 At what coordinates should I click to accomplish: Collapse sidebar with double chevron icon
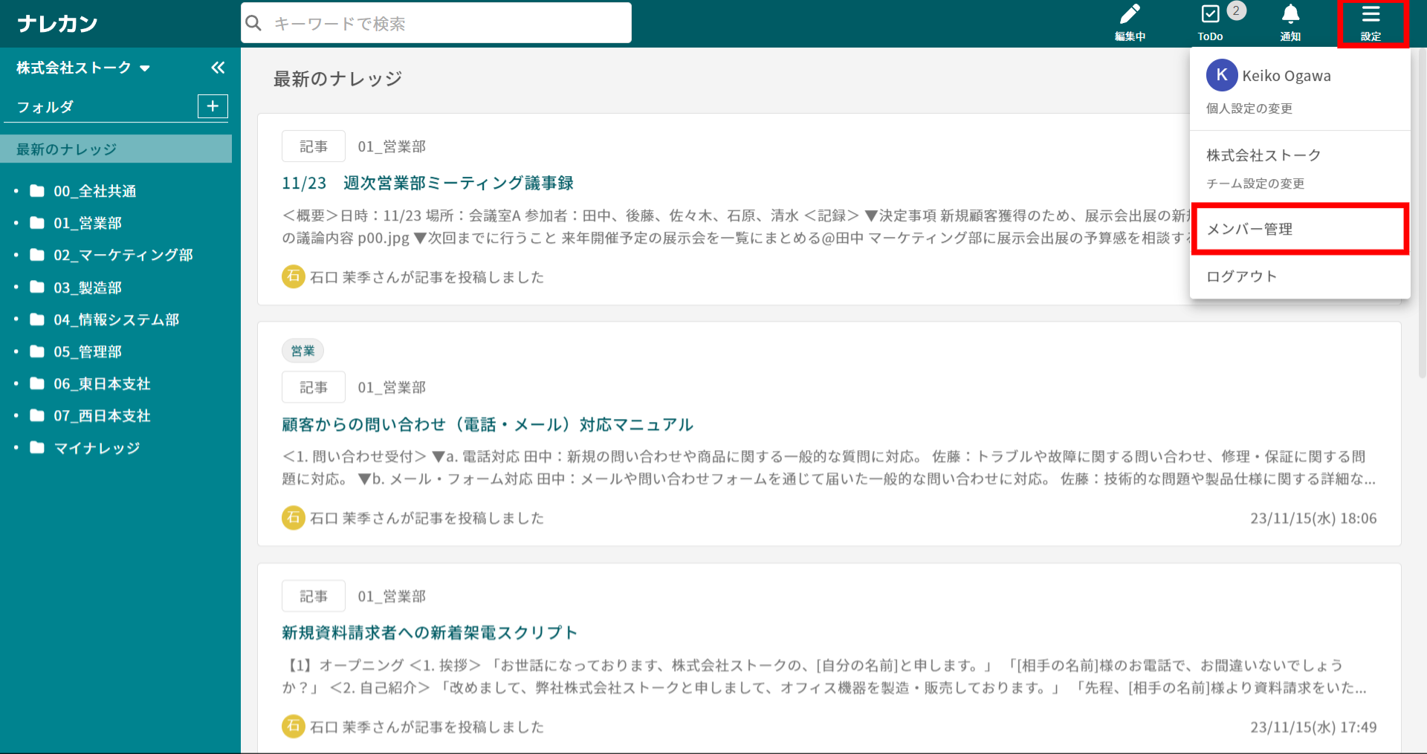click(x=218, y=68)
